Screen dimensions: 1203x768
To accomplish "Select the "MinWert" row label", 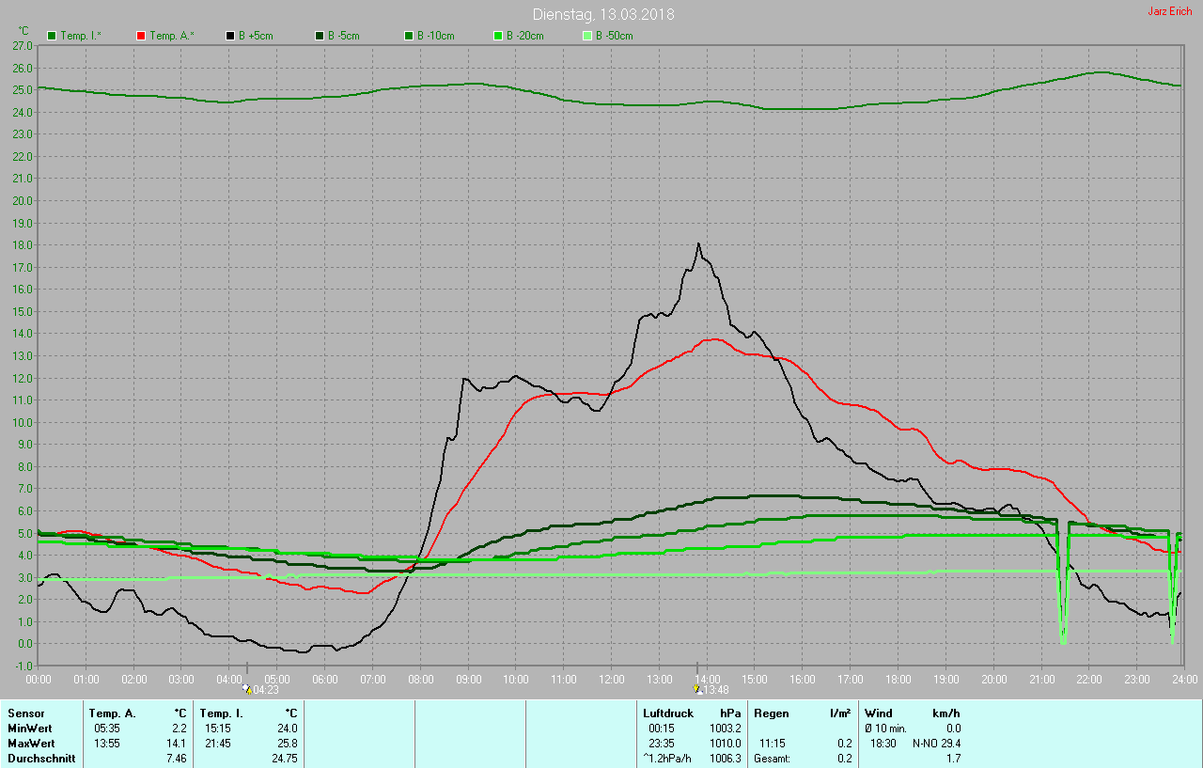I will point(29,729).
